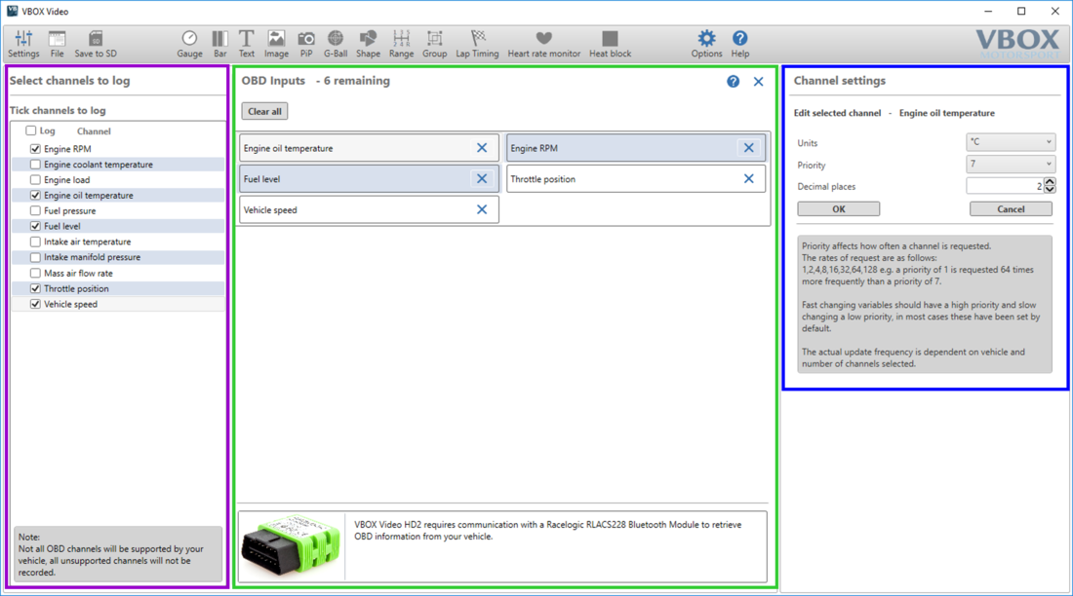Image resolution: width=1073 pixels, height=596 pixels.
Task: Untick the Fuel level channel
Action: coord(35,226)
